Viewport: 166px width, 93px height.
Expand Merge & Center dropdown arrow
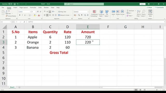(71, 15)
